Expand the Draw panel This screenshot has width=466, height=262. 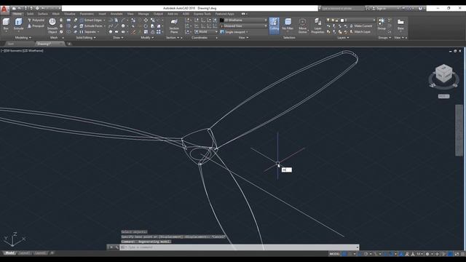click(x=118, y=38)
